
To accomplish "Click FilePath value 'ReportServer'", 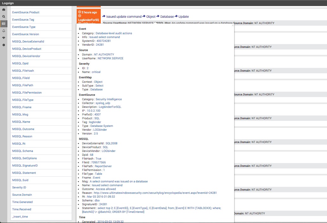I will (103, 166).
